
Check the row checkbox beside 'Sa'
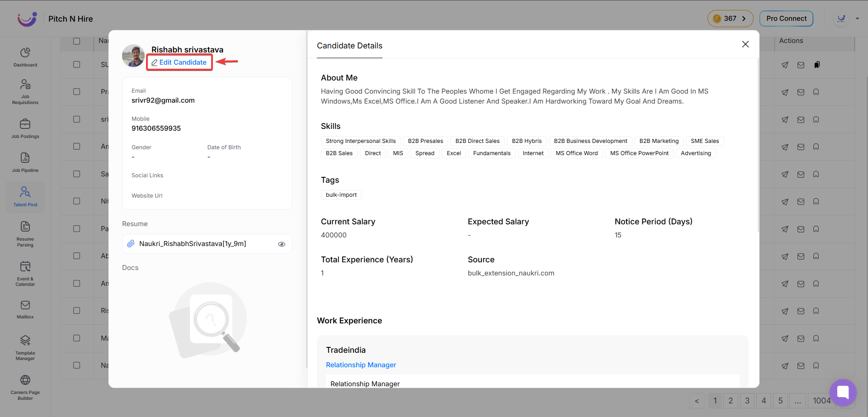(x=77, y=174)
